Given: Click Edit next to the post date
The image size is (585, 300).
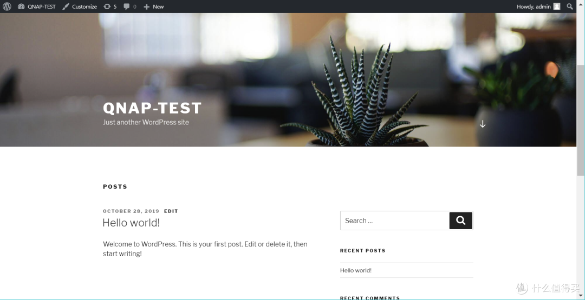Looking at the screenshot, I should pos(171,211).
